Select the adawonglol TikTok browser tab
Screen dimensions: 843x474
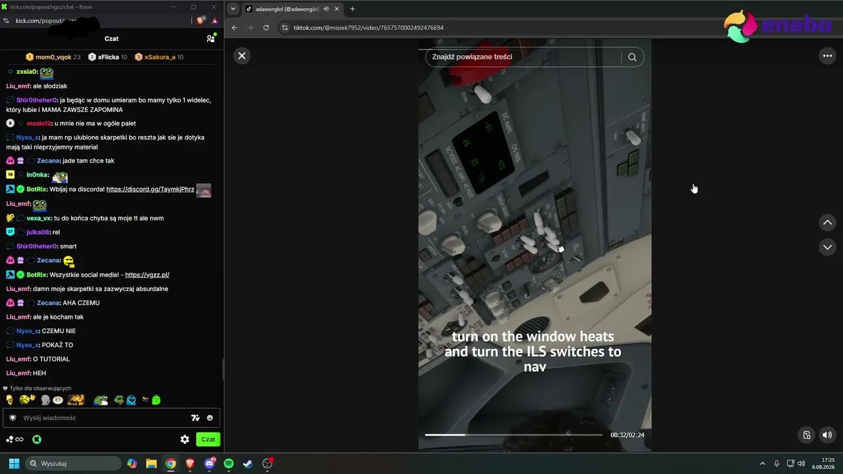click(283, 9)
